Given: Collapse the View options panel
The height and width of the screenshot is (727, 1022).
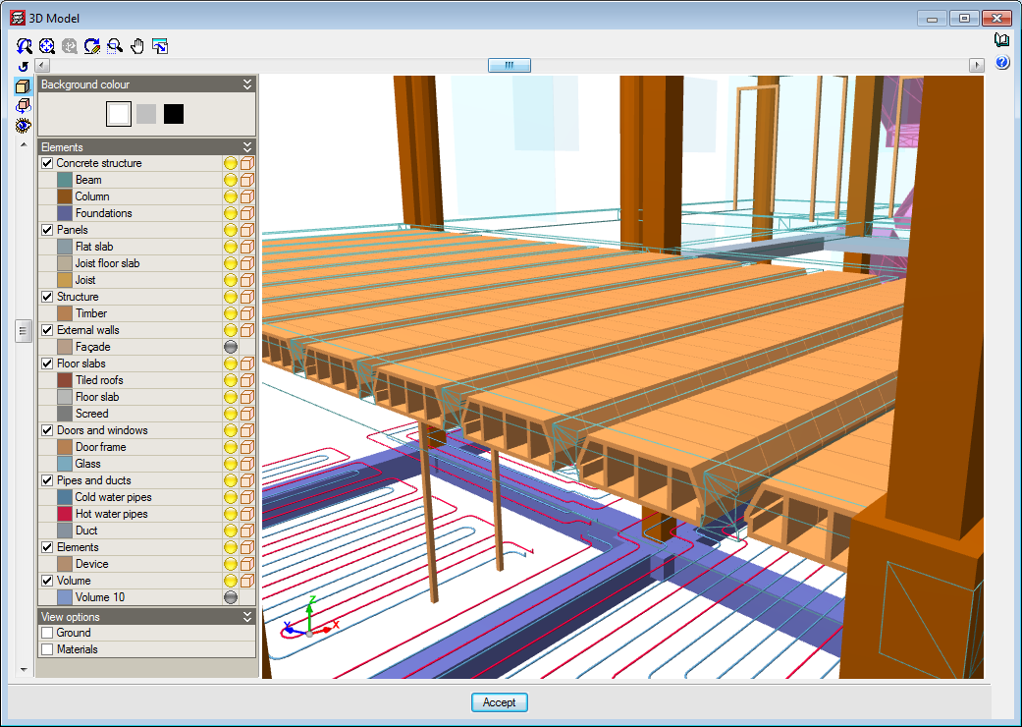Looking at the screenshot, I should [247, 617].
